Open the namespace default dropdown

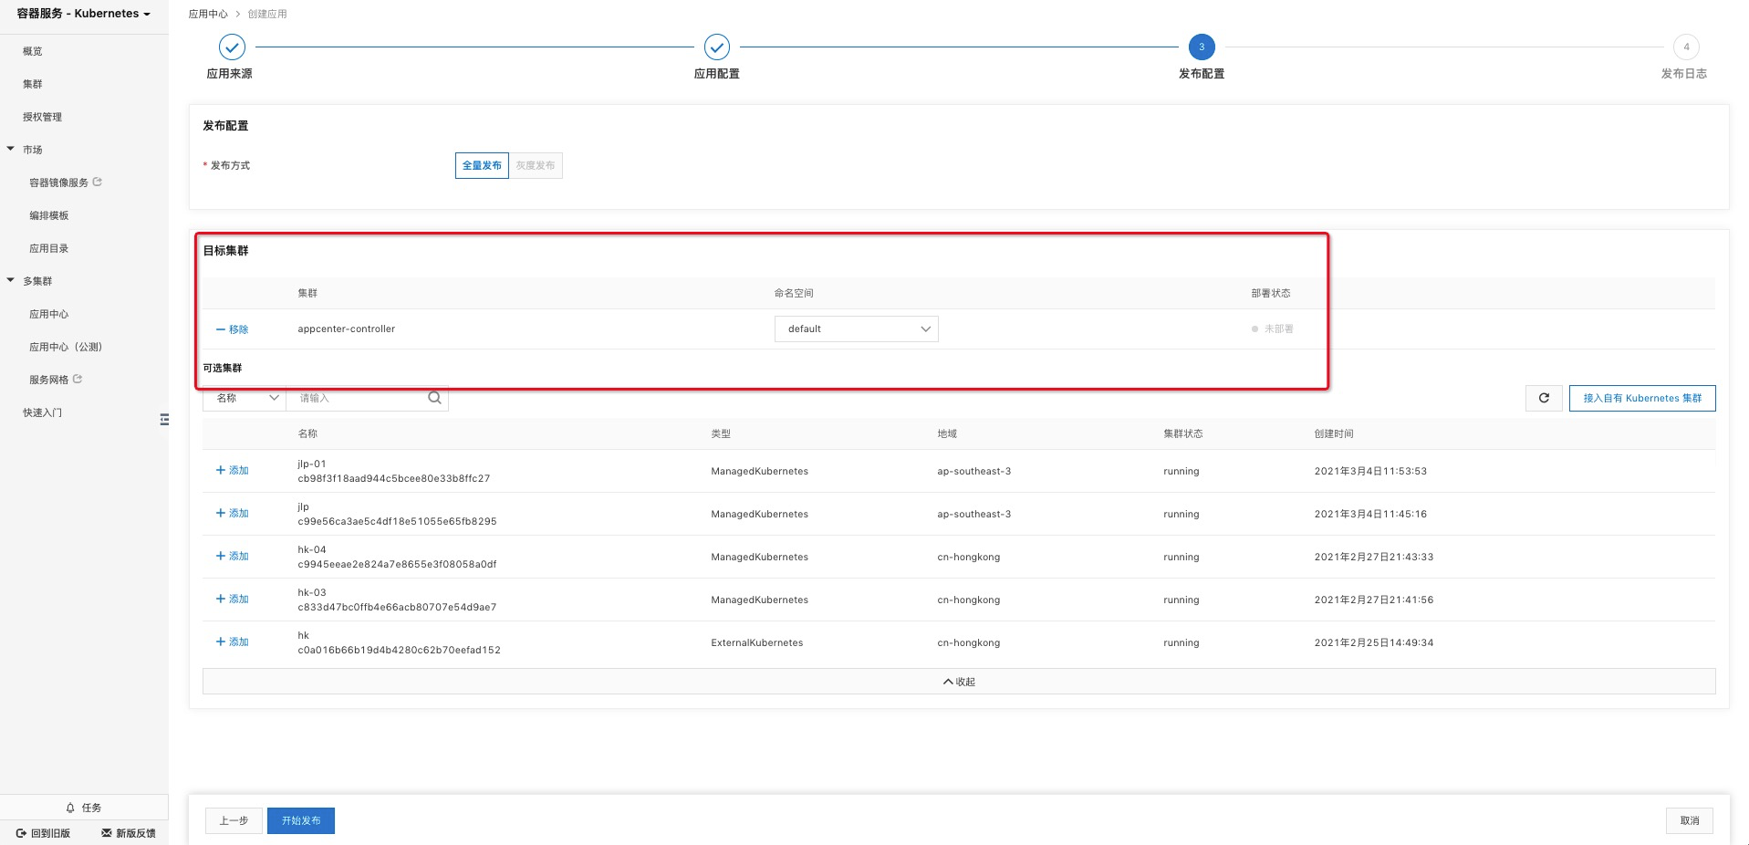[x=856, y=329]
